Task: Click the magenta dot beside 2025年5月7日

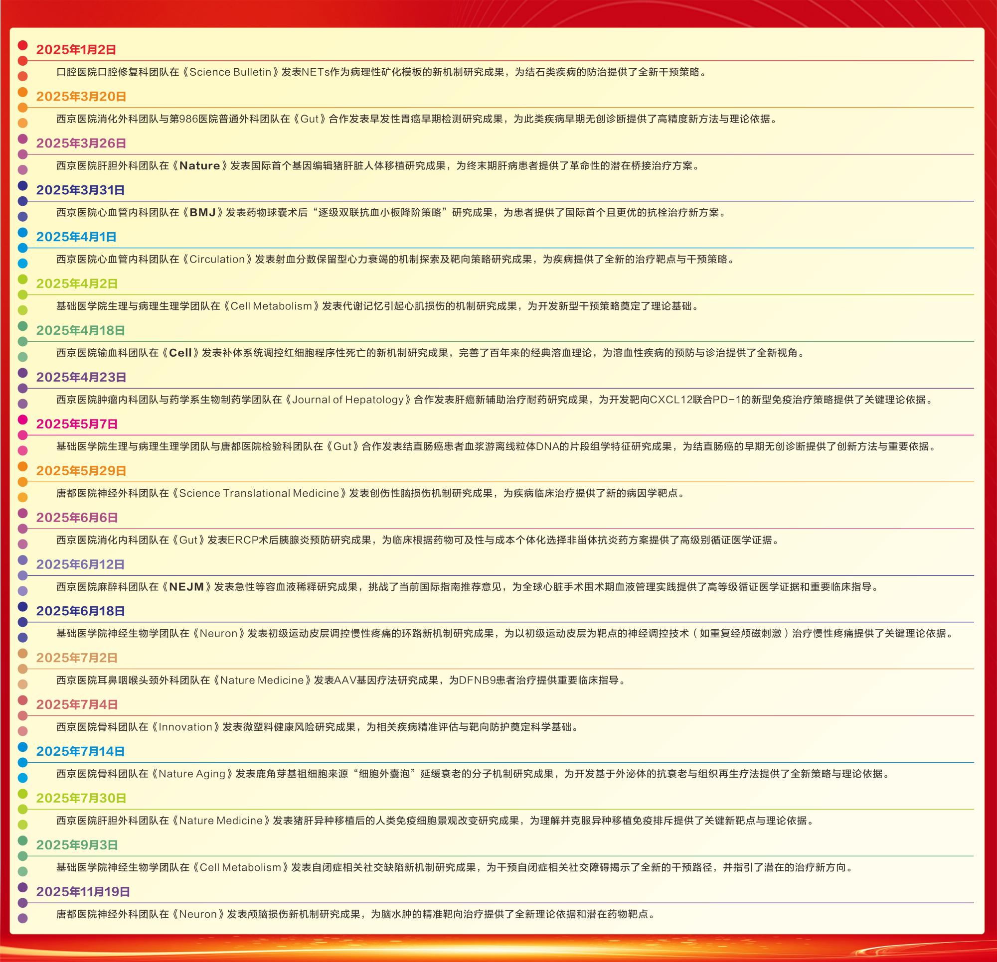Action: point(22,419)
